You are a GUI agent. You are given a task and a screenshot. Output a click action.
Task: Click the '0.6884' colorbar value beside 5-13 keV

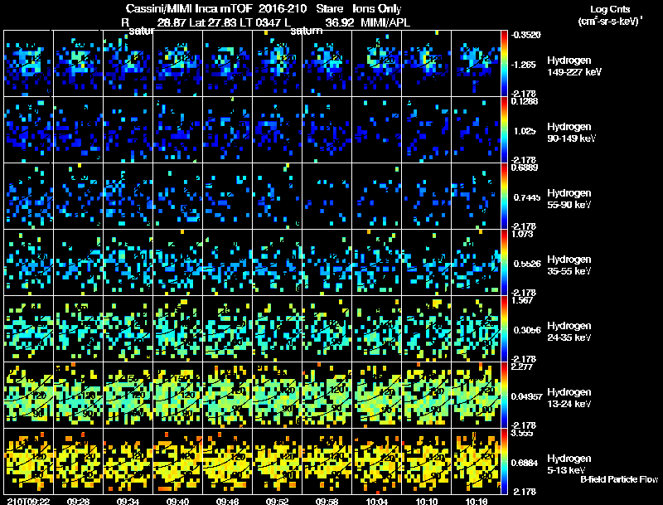coord(525,463)
